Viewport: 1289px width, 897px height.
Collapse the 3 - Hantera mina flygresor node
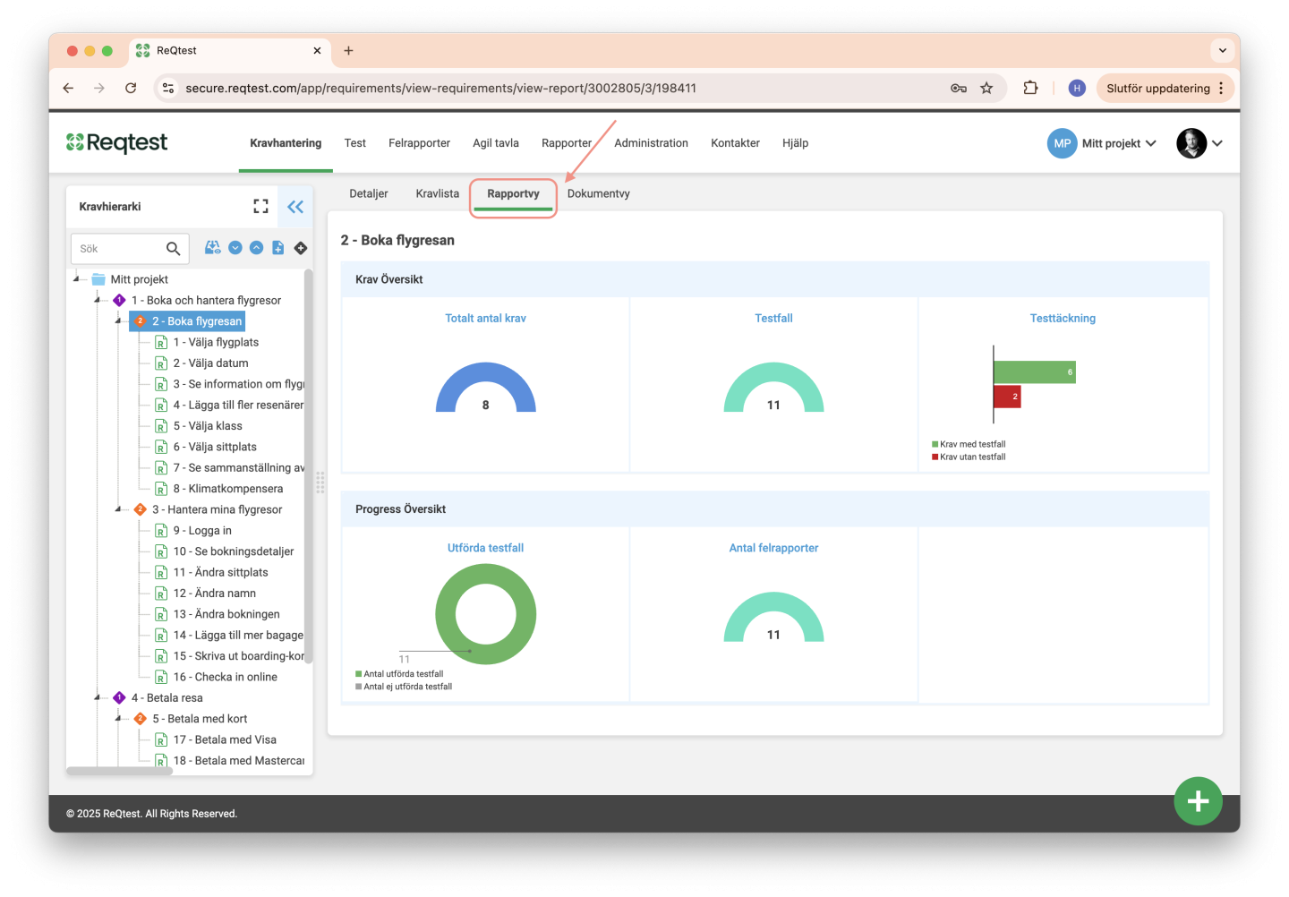click(118, 509)
